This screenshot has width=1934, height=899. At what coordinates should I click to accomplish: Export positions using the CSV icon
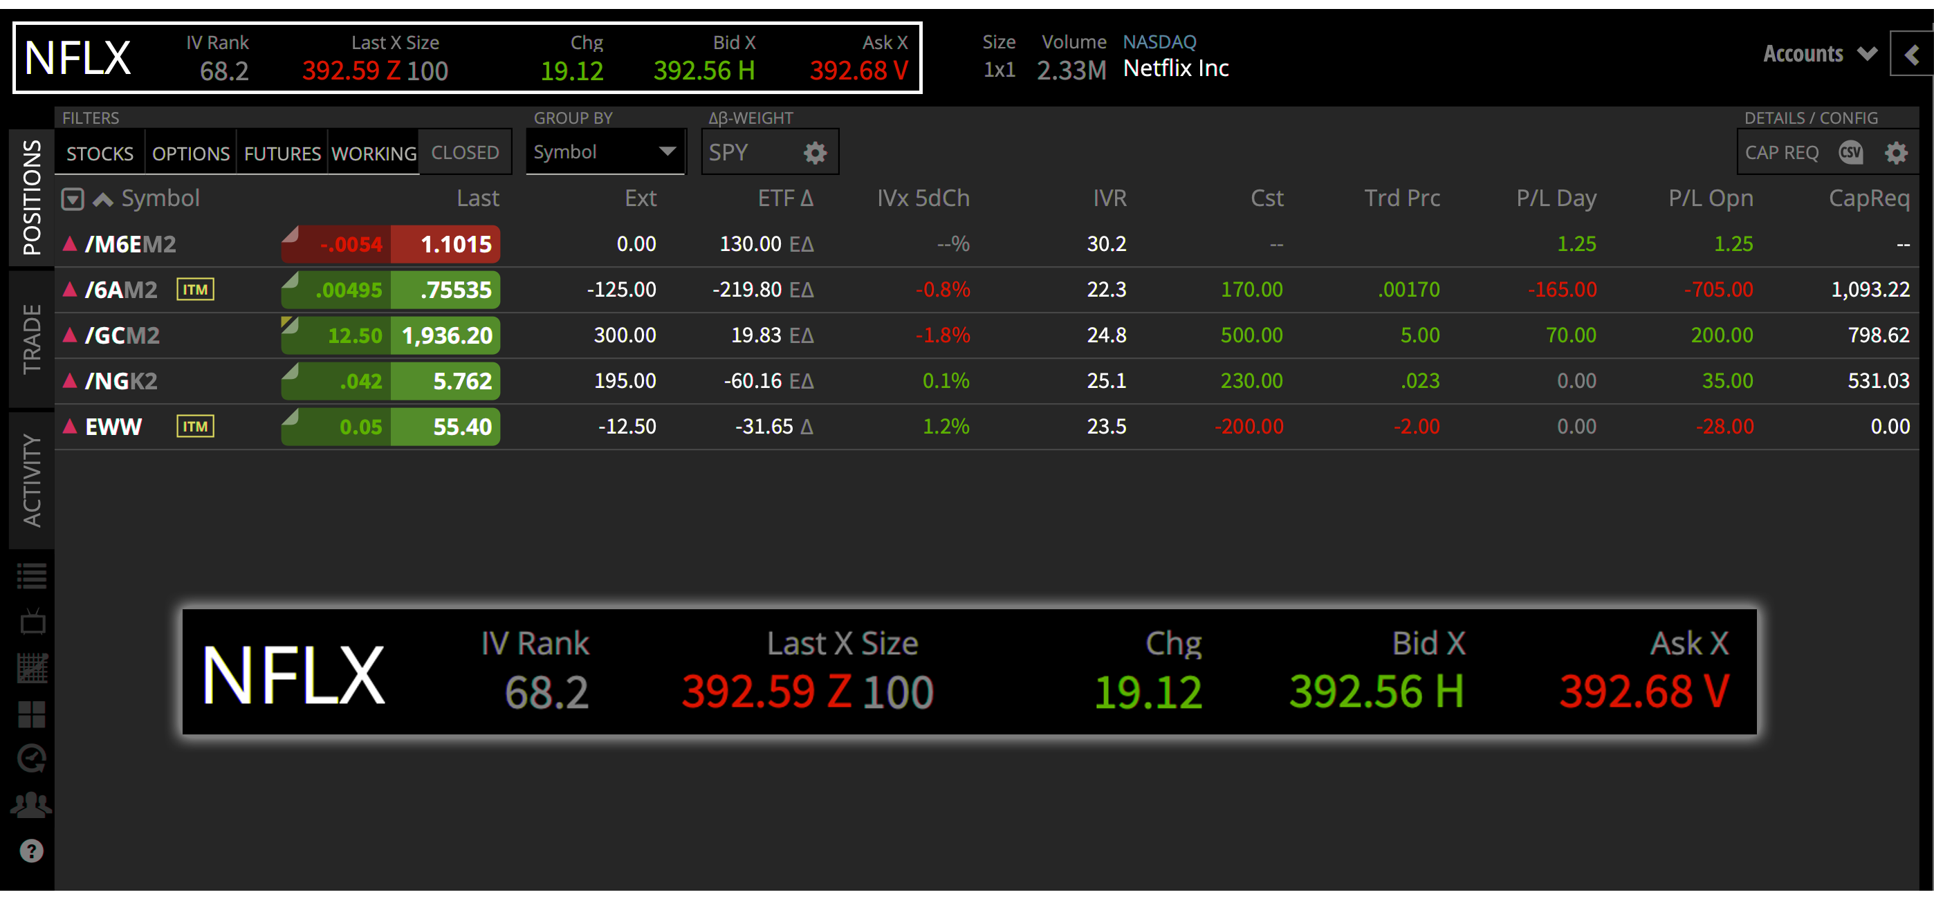tap(1852, 151)
